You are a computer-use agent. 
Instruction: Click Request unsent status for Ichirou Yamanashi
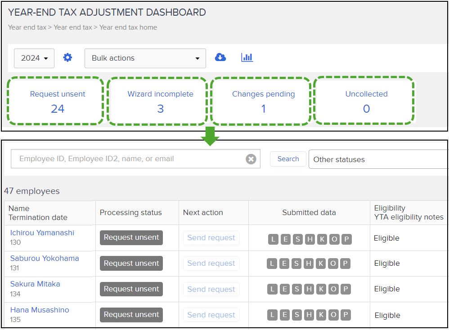pos(131,238)
